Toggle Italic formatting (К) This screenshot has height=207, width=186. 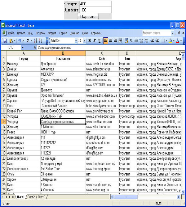tap(94, 41)
